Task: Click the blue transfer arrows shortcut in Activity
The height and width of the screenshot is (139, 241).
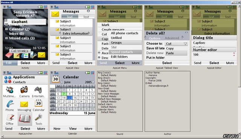Action: 25,55
